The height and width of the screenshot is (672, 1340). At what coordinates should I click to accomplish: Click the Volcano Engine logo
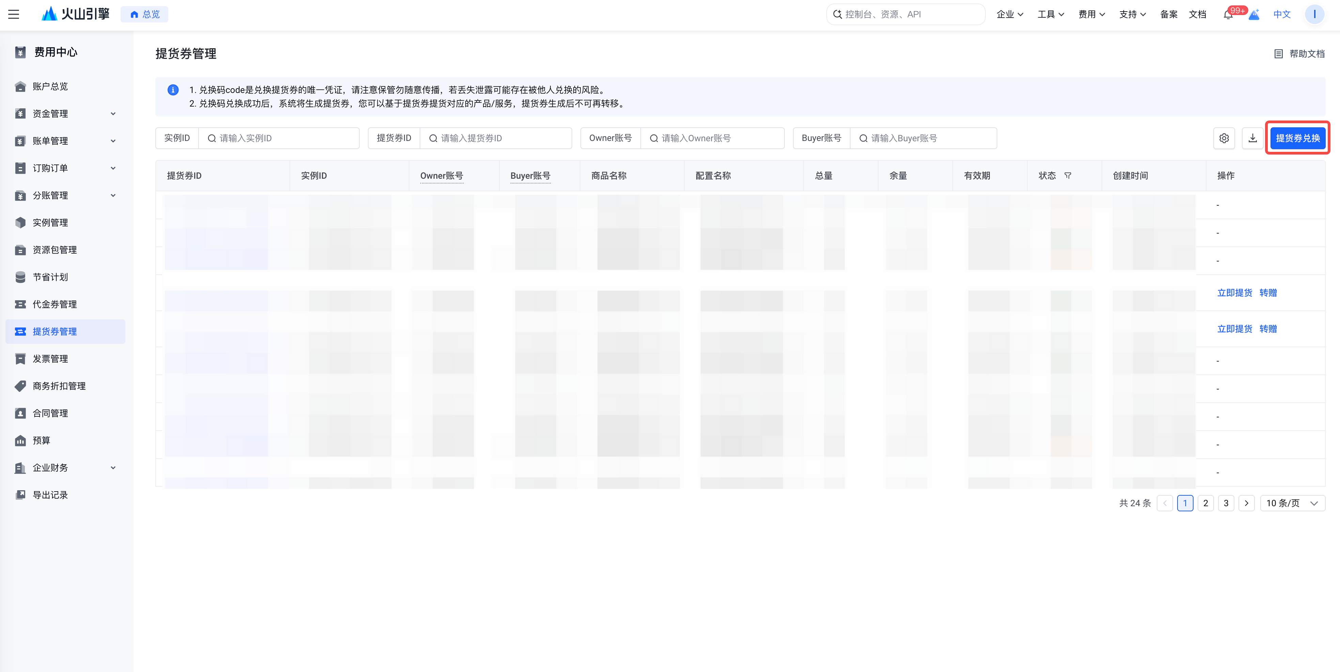click(75, 14)
